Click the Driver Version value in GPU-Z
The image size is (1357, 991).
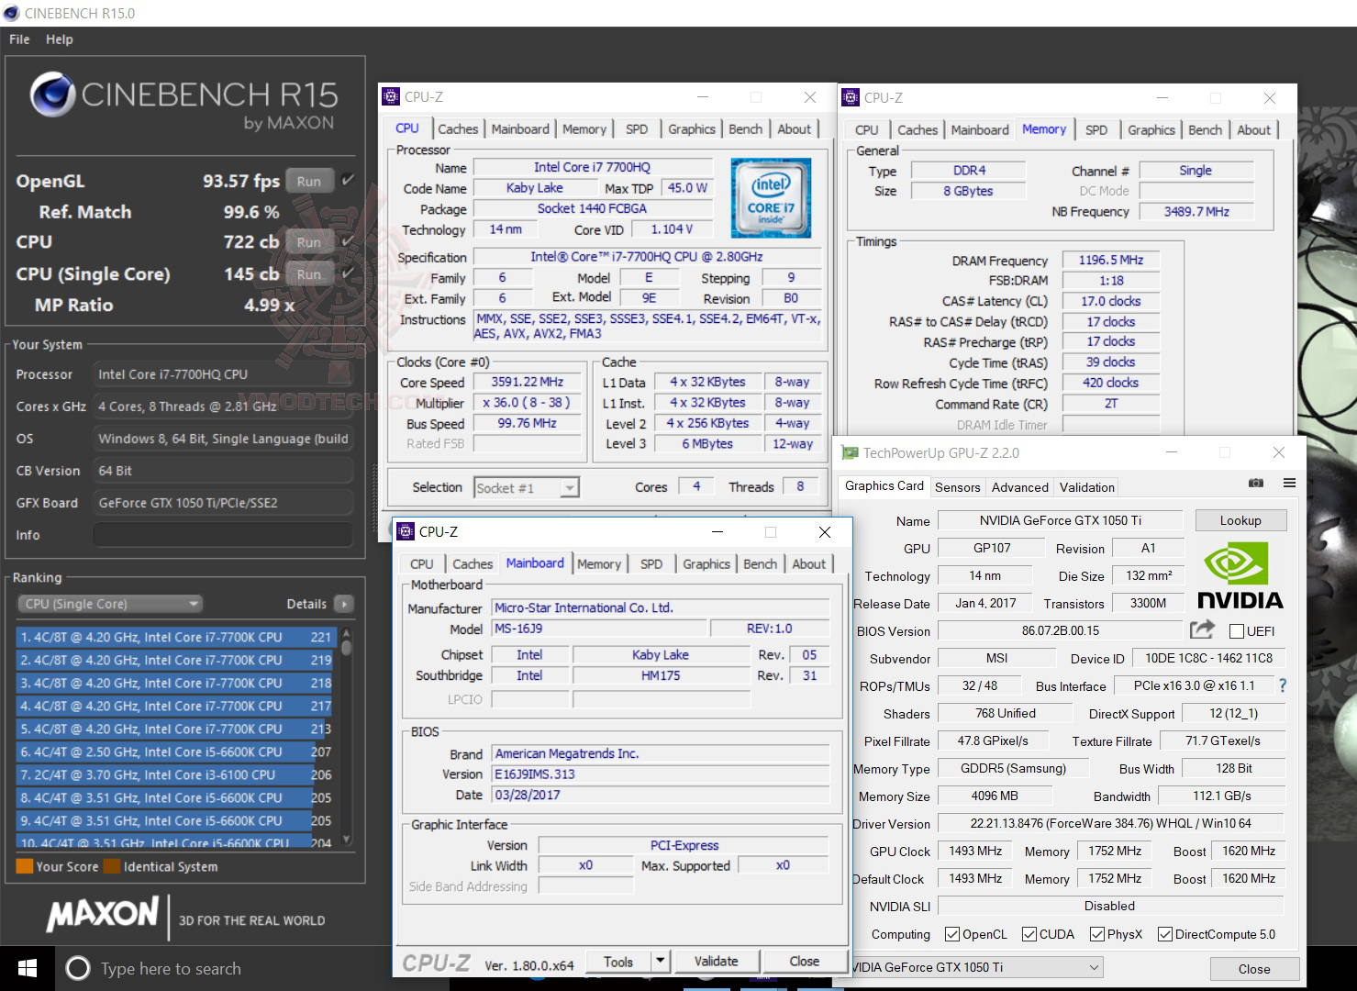click(x=1110, y=823)
